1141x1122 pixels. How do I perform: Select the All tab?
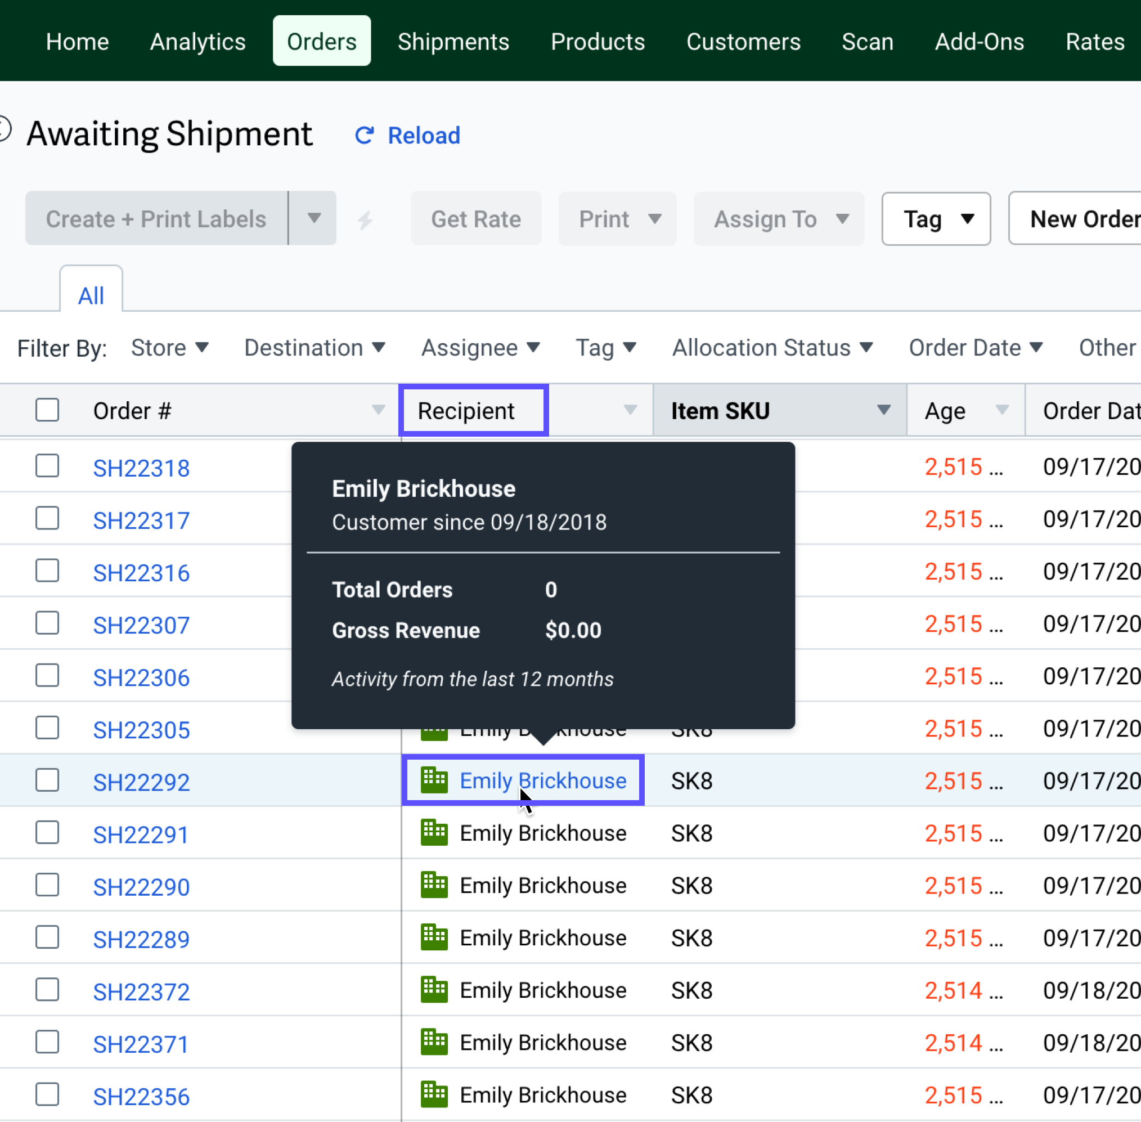tap(91, 295)
